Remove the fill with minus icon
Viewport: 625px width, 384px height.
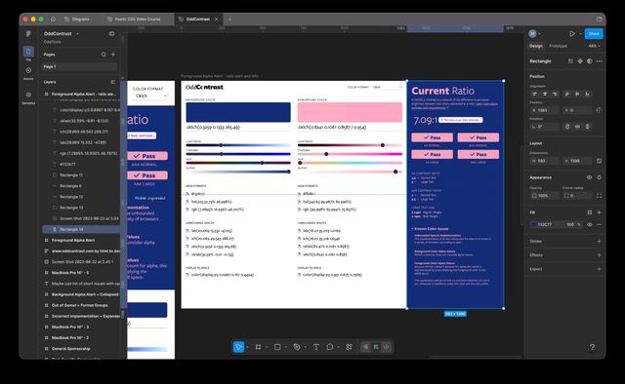[599, 224]
